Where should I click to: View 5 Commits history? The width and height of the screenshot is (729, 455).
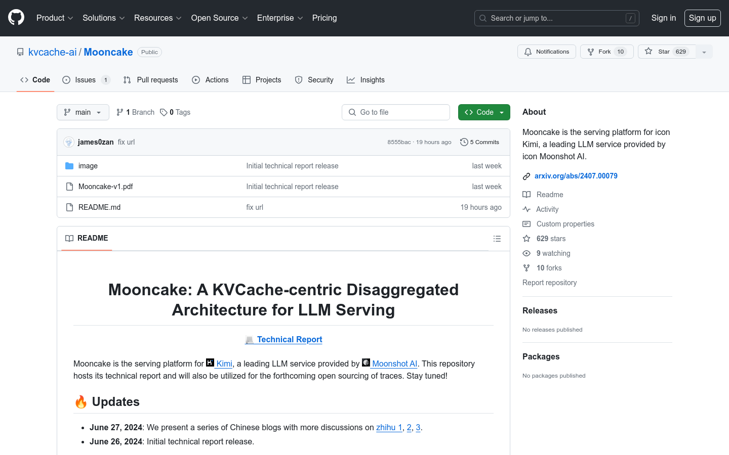pyautogui.click(x=479, y=142)
